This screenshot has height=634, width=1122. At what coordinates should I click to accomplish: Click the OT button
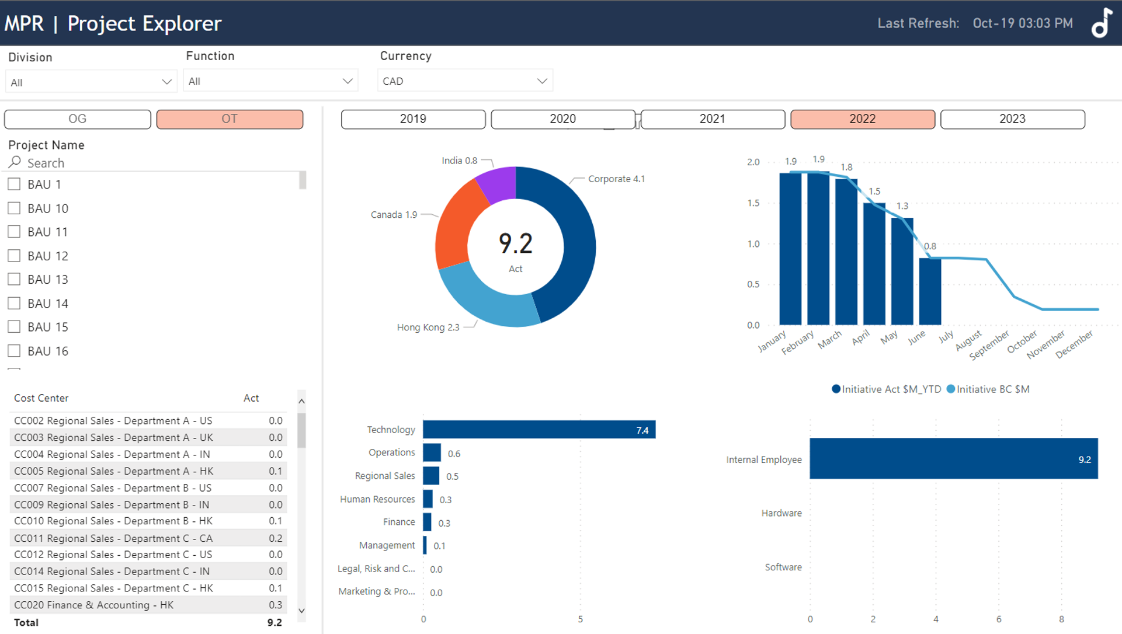coord(230,119)
